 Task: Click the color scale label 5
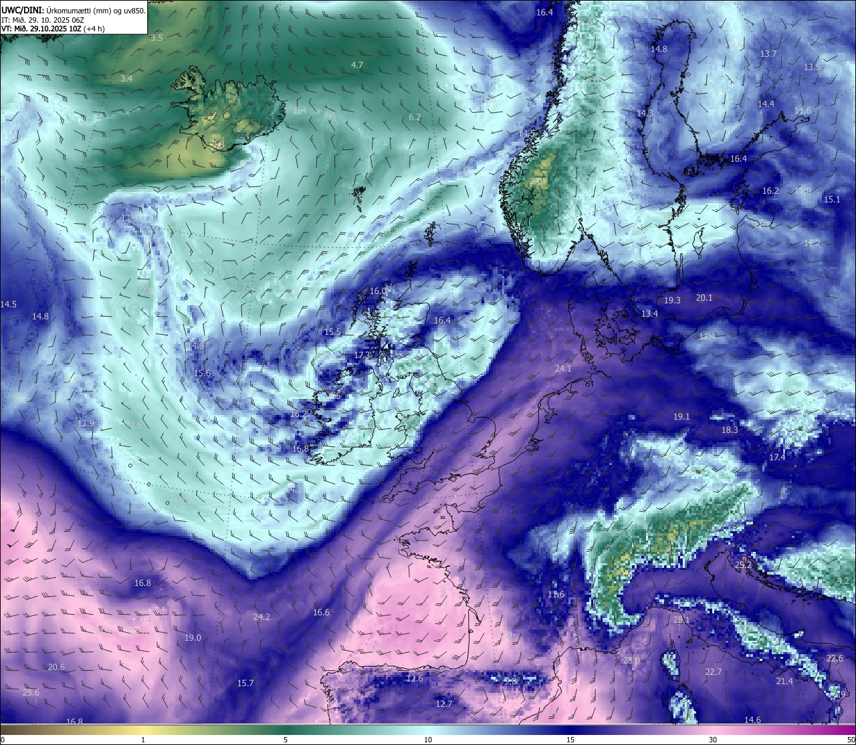pyautogui.click(x=286, y=740)
